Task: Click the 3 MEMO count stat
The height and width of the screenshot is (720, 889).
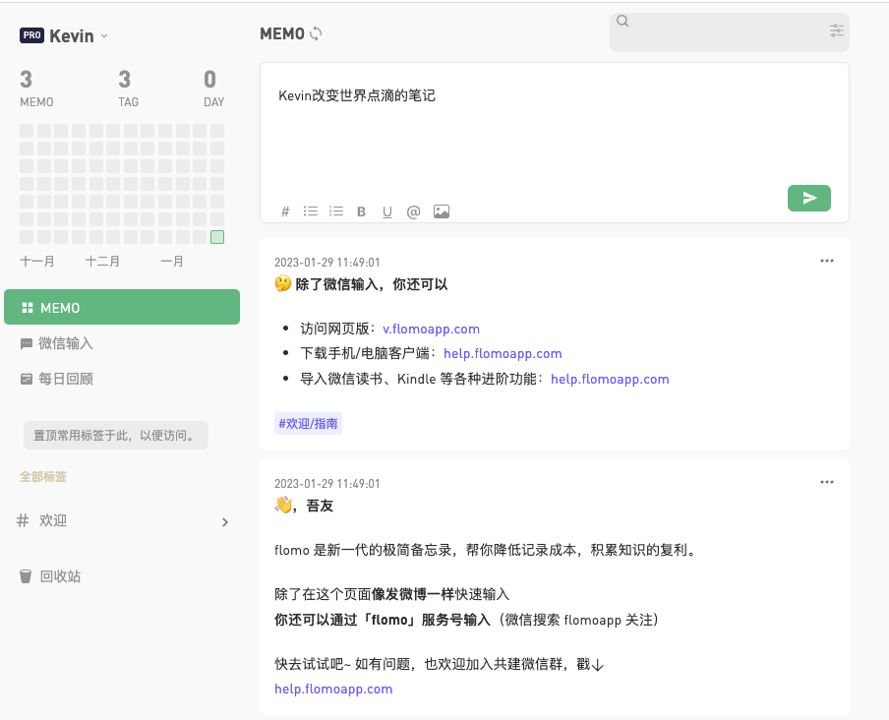Action: point(36,89)
